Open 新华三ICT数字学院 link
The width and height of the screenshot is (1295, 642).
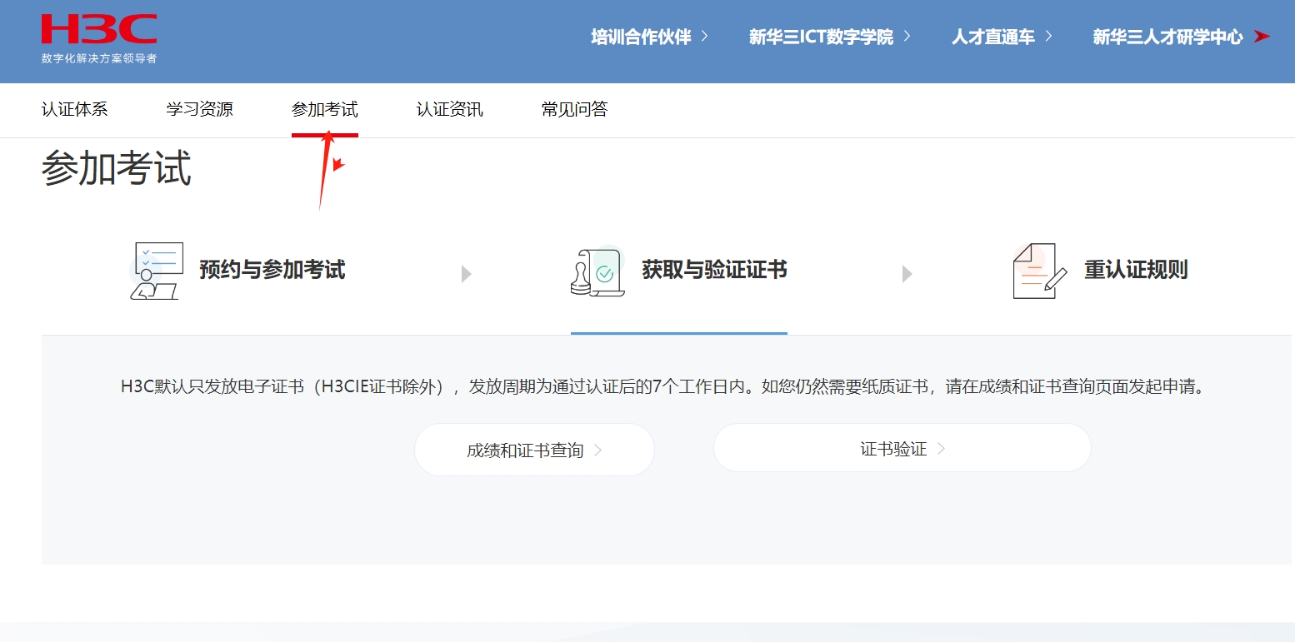pyautogui.click(x=821, y=37)
